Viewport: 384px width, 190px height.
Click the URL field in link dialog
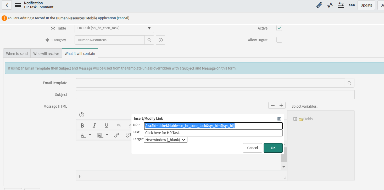click(213, 126)
